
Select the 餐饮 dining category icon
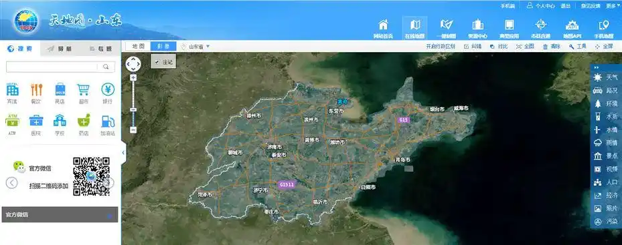(36, 89)
